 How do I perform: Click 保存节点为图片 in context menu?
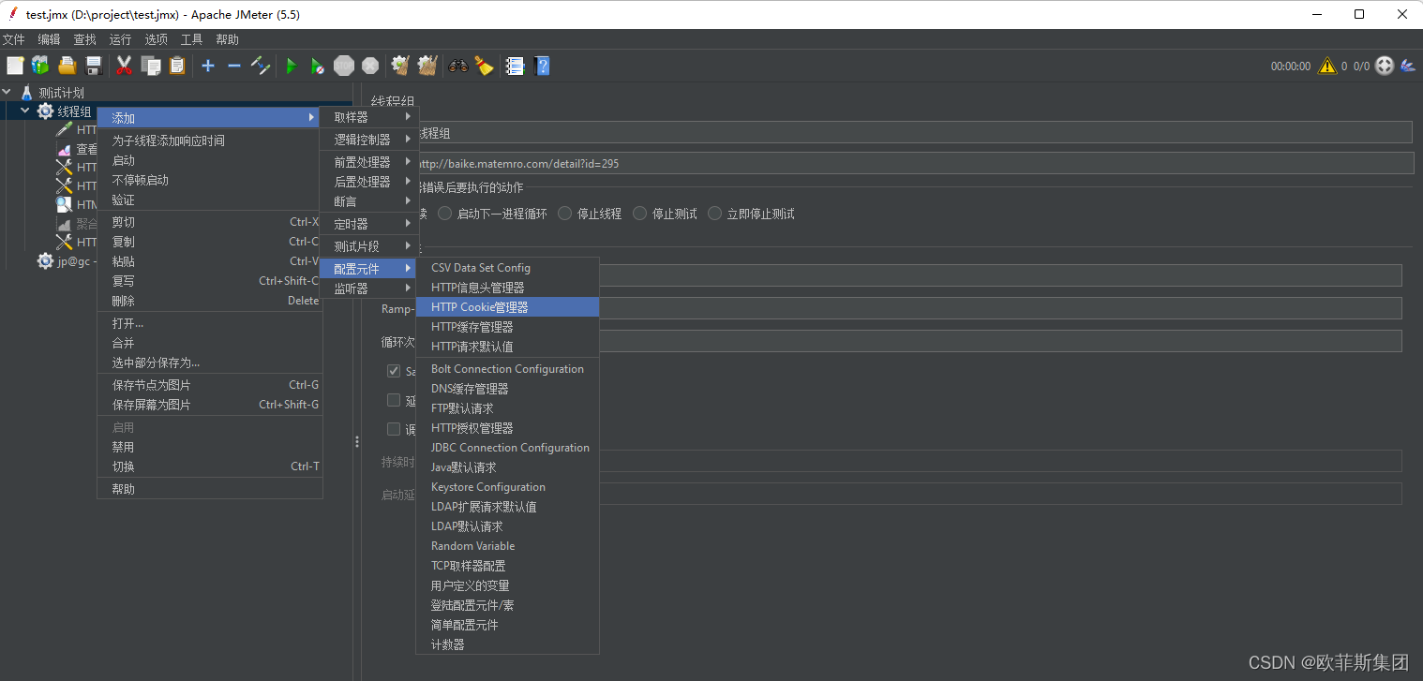(210, 385)
